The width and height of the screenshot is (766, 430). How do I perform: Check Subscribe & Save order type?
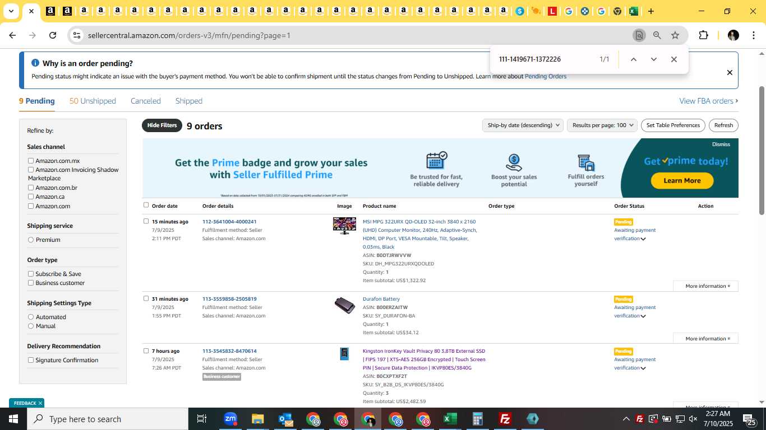pos(31,274)
